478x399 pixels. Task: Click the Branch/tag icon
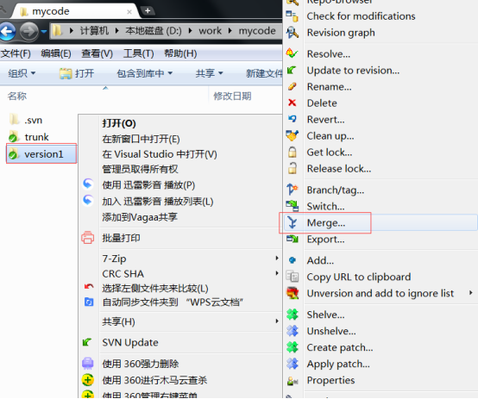(292, 190)
